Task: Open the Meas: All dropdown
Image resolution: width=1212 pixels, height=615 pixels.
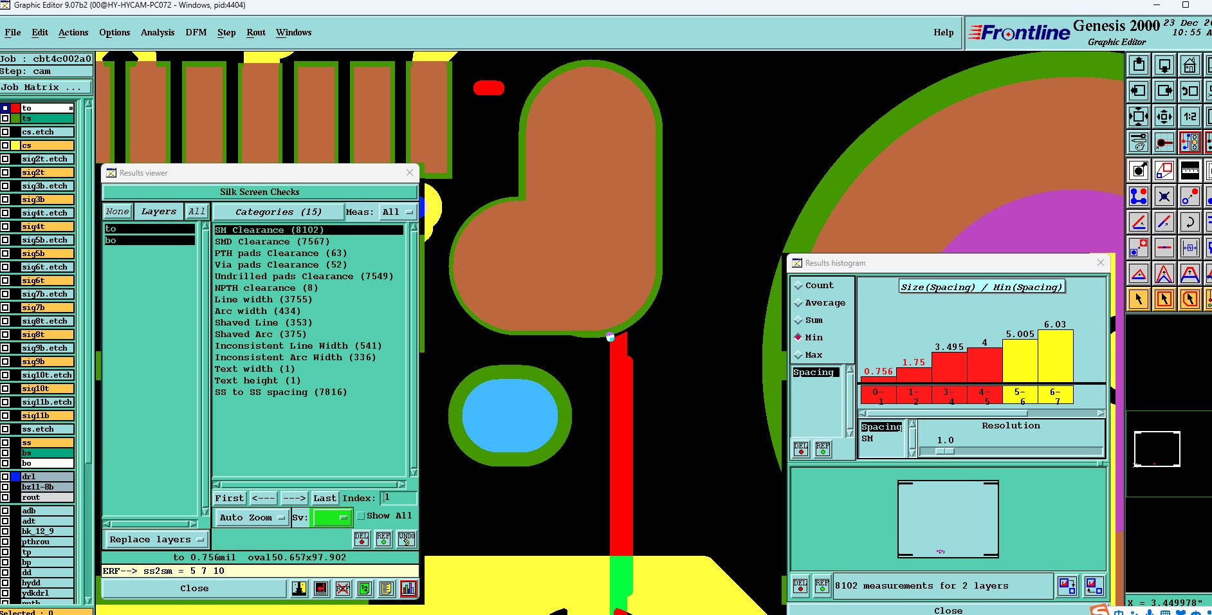Action: (398, 212)
